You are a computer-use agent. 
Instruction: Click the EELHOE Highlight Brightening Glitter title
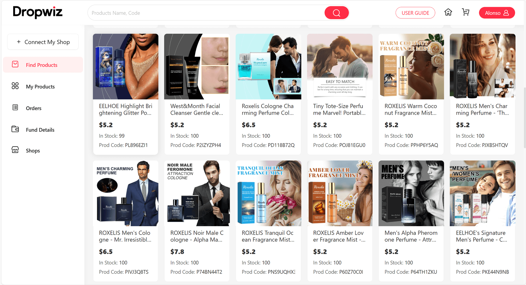125,110
